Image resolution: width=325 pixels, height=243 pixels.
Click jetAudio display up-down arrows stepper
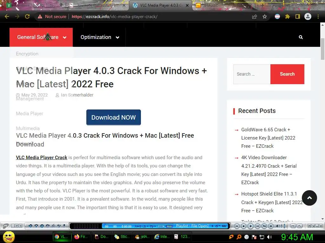[212, 226]
